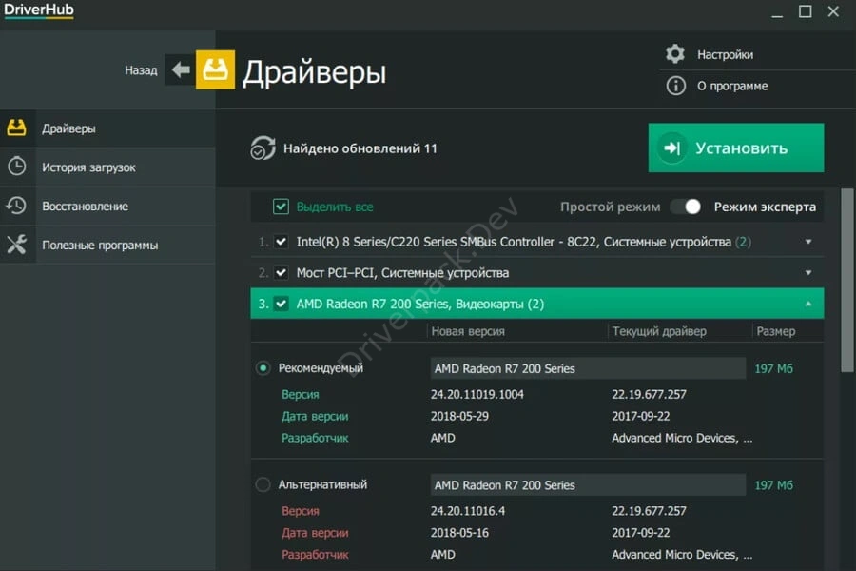Click version 24.20.11019.1004
Screen dimensions: 856x571
(x=477, y=394)
